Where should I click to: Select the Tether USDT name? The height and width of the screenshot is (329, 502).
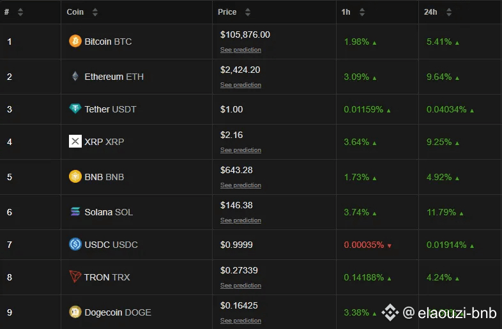[x=110, y=109]
